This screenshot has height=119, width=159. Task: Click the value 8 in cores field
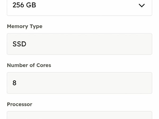(14, 83)
